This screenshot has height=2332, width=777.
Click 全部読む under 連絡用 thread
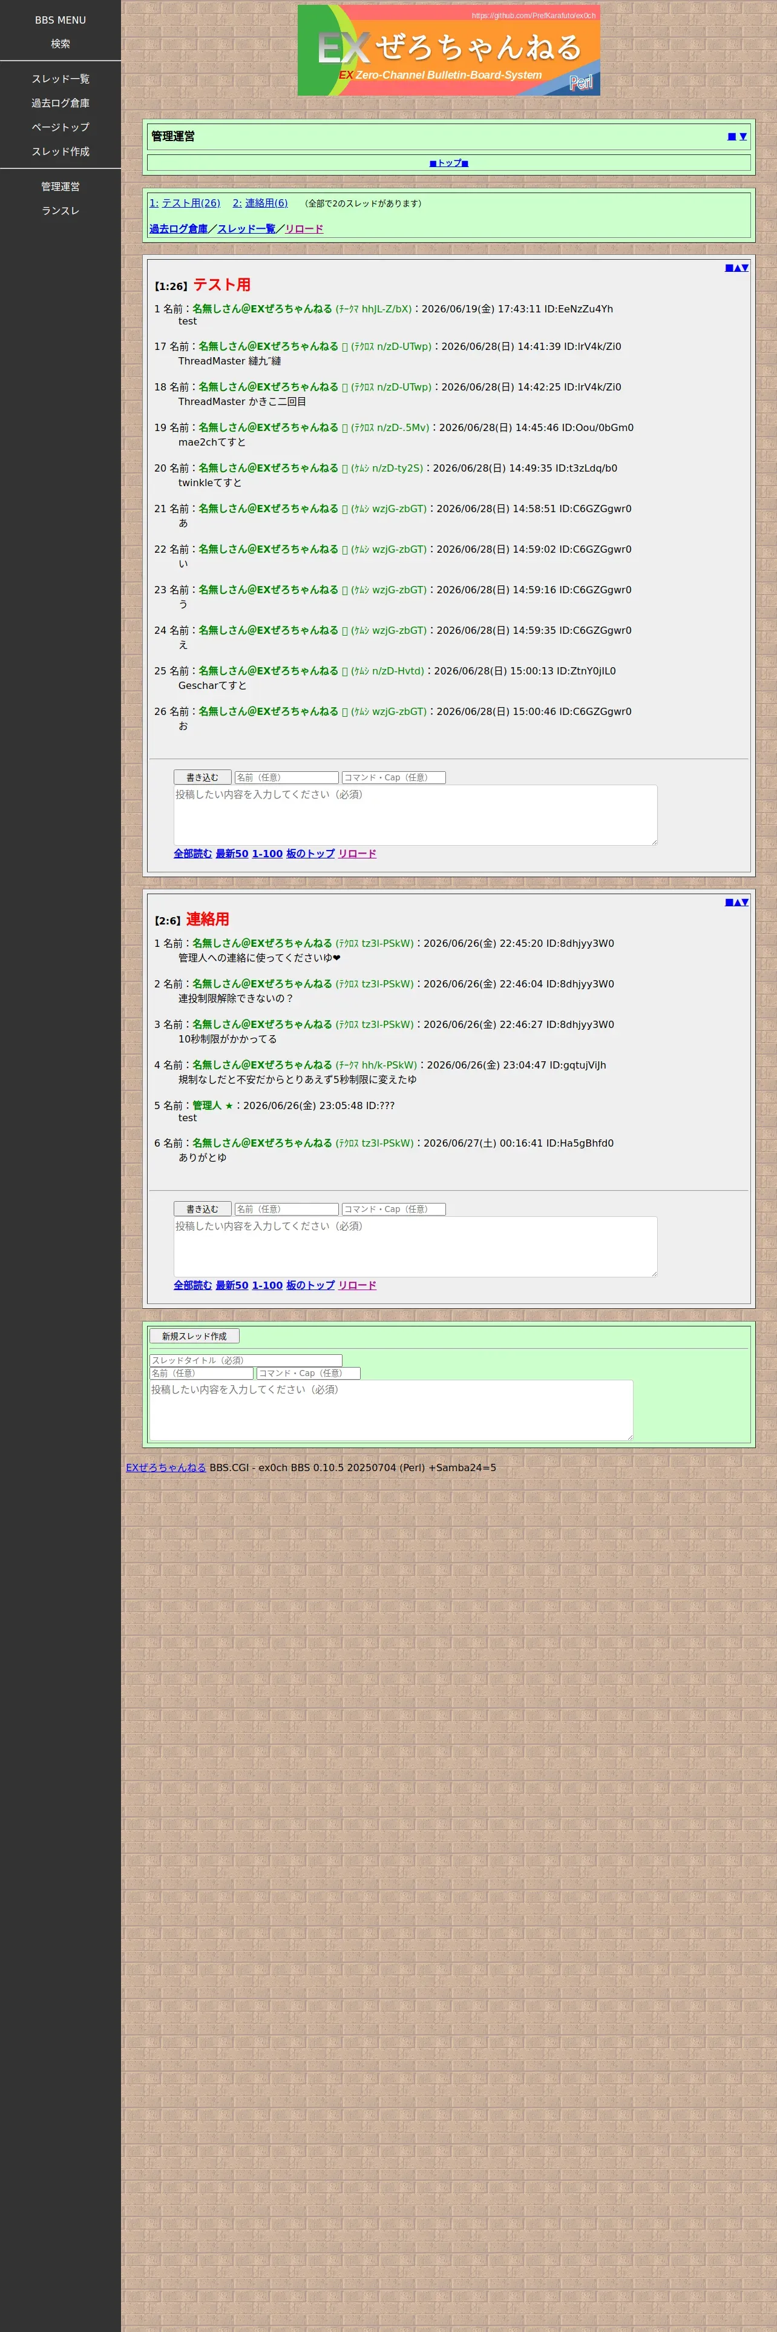pos(192,1285)
